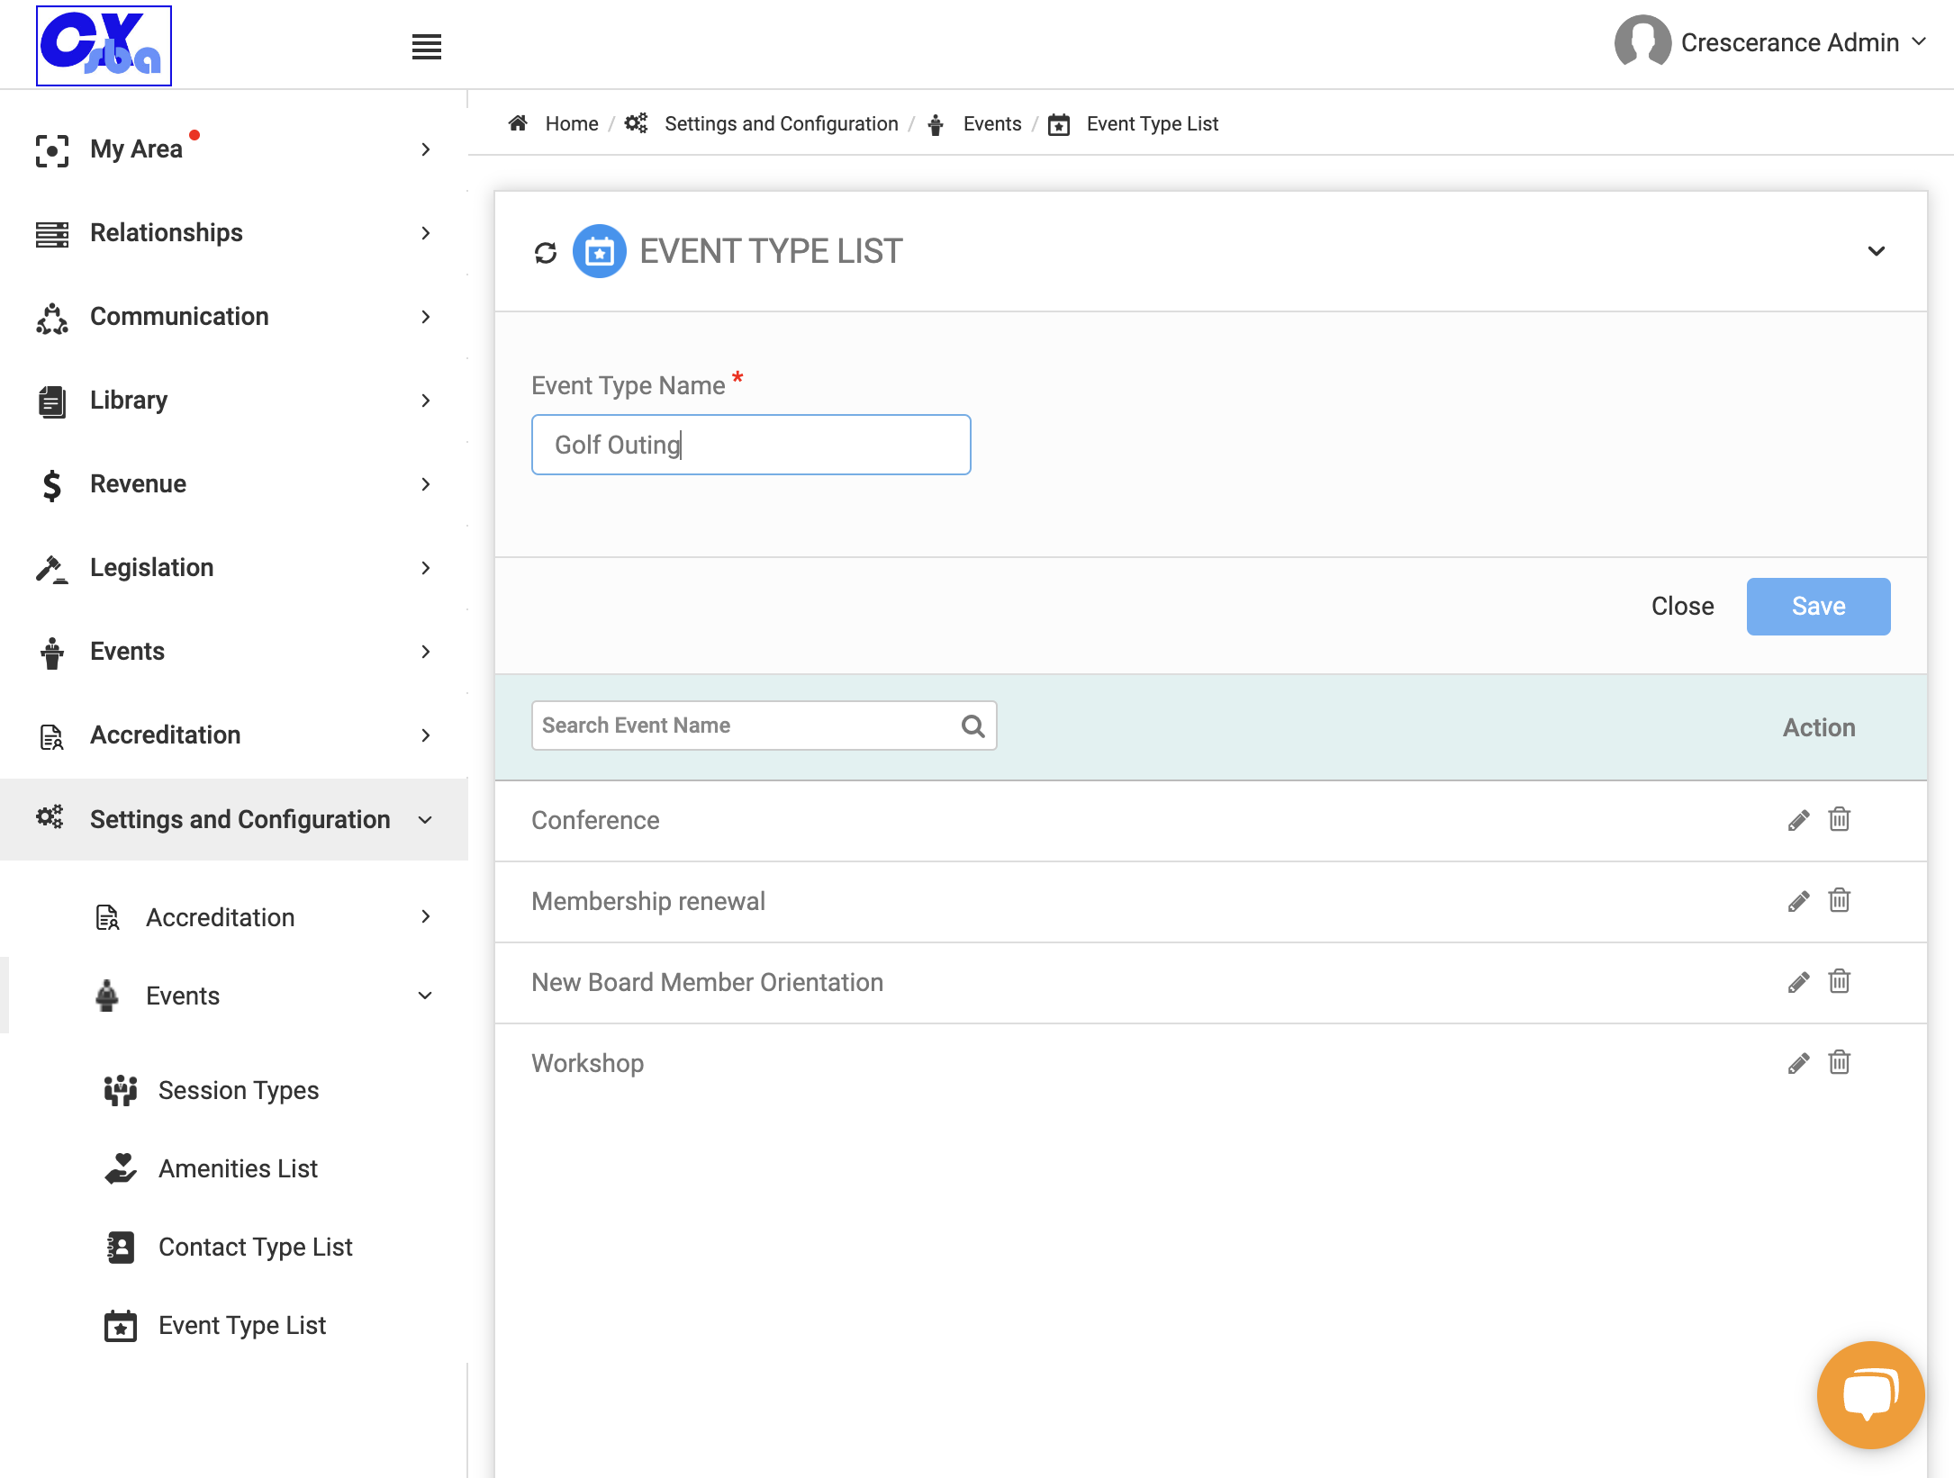Go to Events breadcrumb link
This screenshot has width=1954, height=1478.
click(992, 123)
